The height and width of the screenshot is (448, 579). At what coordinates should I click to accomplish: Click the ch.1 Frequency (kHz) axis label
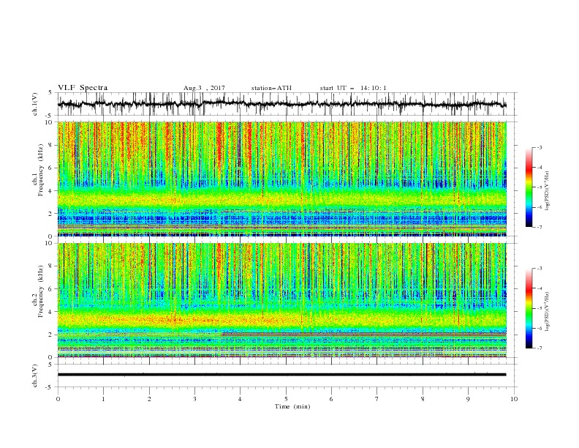[38, 170]
